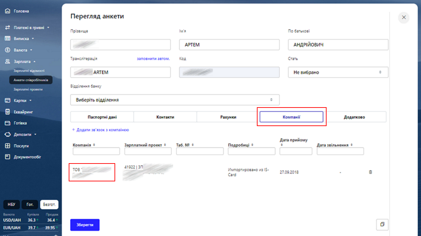Click the Зберегти button
This screenshot has height=236, width=421.
pos(85,225)
